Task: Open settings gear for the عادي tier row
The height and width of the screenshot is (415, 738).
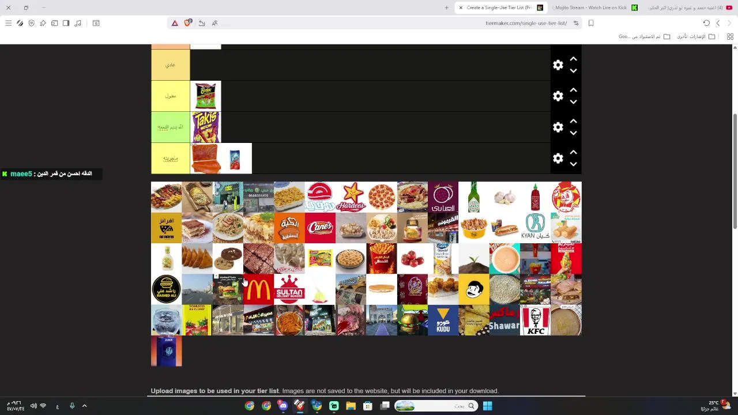Action: click(558, 65)
